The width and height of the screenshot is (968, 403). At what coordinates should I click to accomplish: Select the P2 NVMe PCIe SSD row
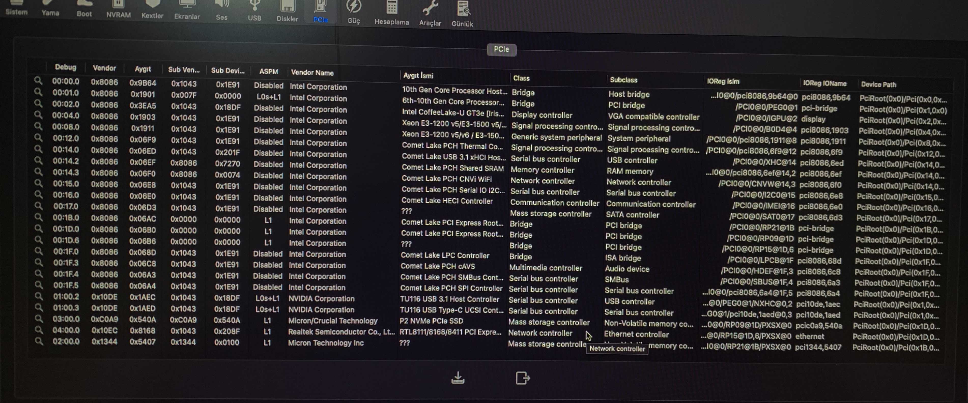pos(431,321)
